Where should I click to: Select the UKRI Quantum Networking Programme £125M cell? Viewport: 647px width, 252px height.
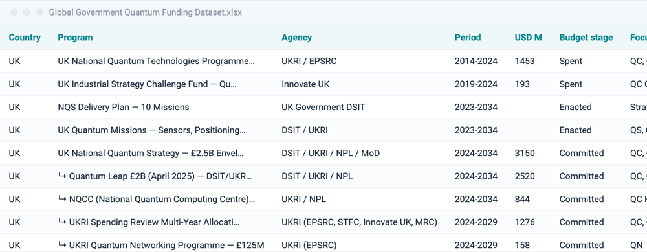tap(161, 246)
